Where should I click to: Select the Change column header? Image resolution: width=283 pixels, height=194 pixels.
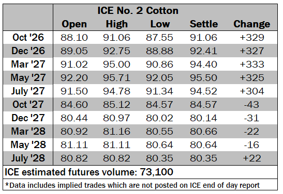pyautogui.click(x=252, y=24)
